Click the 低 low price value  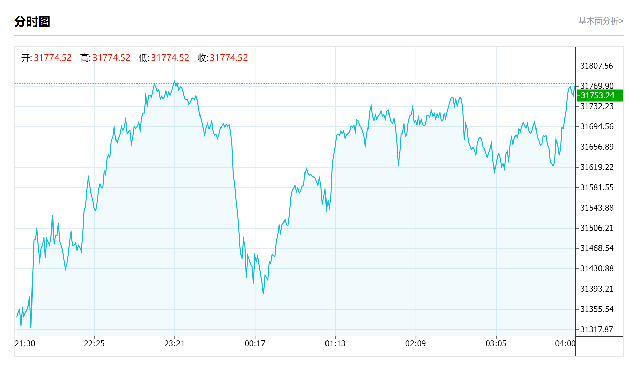(x=170, y=58)
